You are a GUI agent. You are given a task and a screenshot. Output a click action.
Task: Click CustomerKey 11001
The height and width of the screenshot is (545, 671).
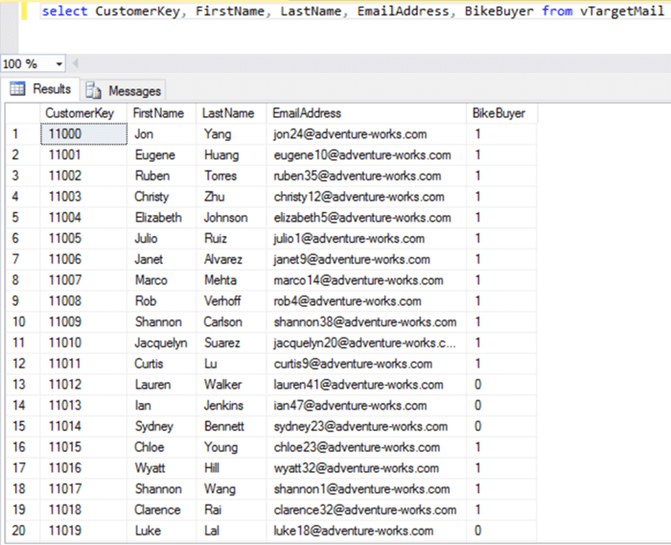pyautogui.click(x=64, y=154)
